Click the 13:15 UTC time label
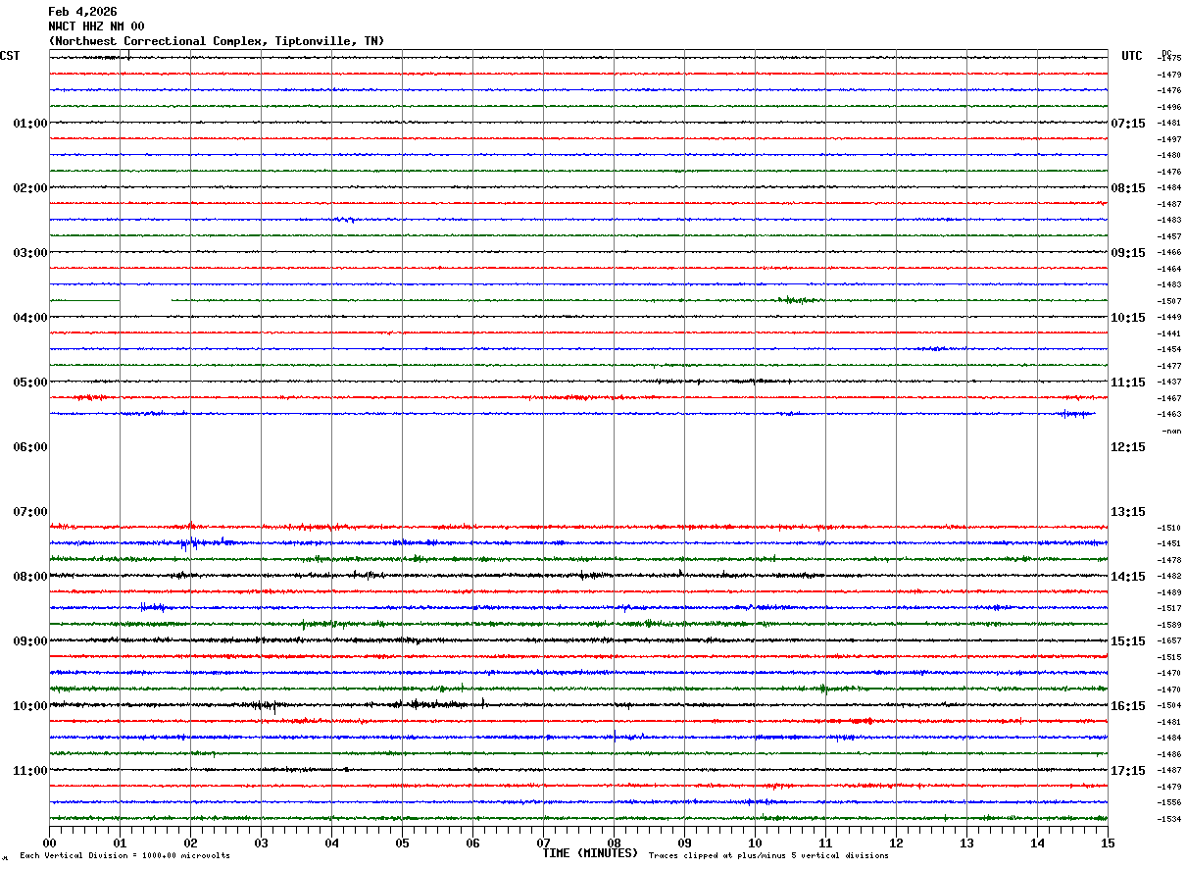 pyautogui.click(x=1128, y=512)
